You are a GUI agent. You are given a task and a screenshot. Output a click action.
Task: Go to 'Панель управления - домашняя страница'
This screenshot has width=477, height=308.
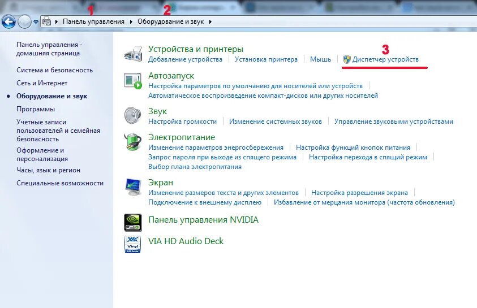point(49,49)
